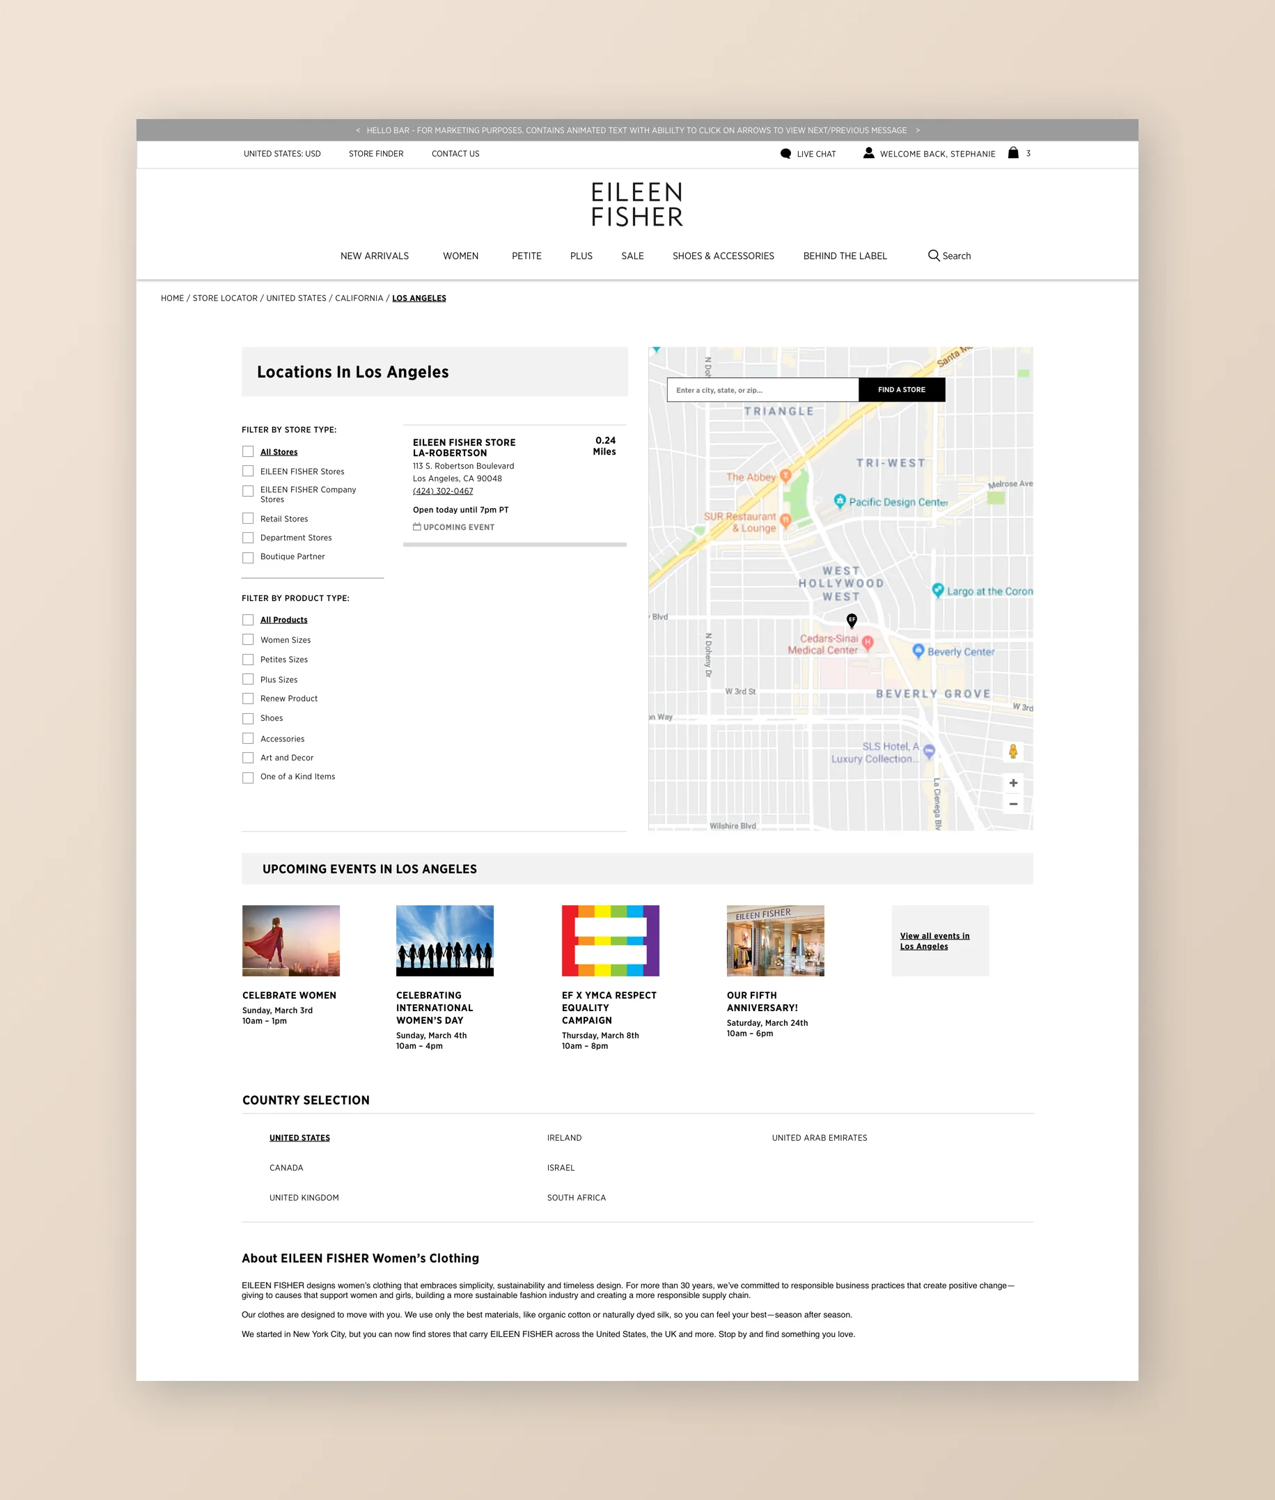Toggle the Petites Sizes checkbox

[x=248, y=660]
